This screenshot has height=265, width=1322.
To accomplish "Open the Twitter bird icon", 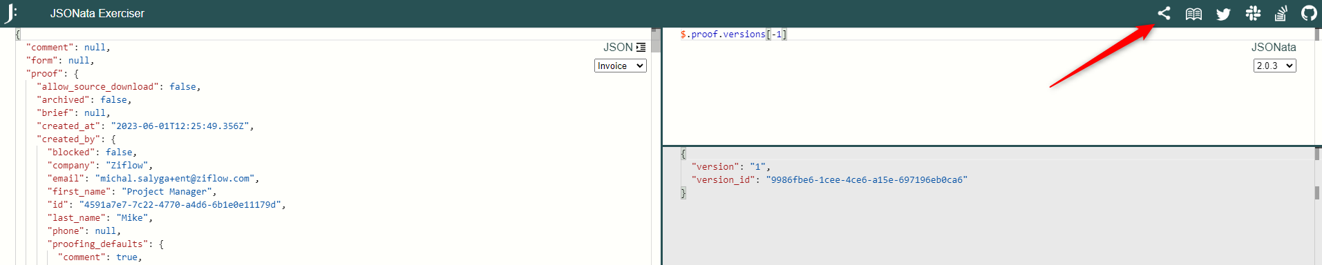I will click(1223, 14).
